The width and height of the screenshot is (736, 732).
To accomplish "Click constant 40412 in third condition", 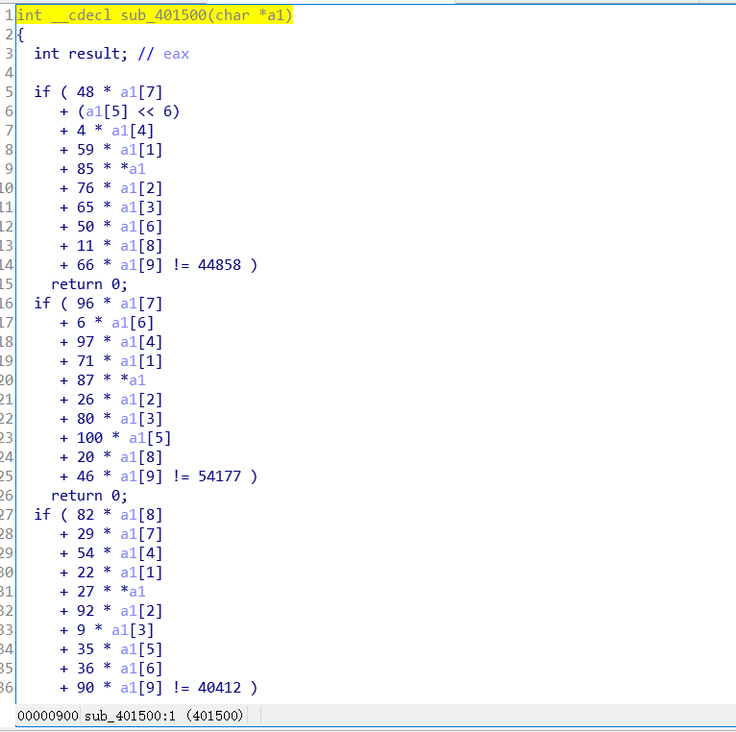I will [x=219, y=688].
